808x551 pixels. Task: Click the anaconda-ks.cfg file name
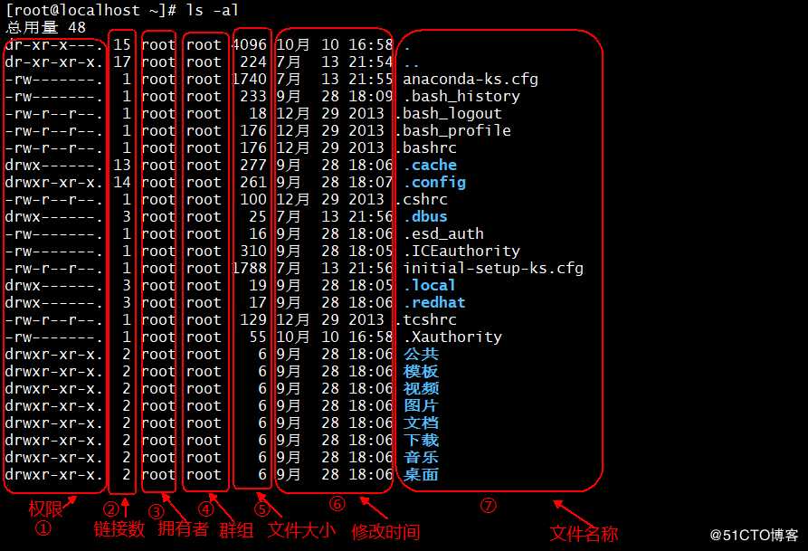470,80
